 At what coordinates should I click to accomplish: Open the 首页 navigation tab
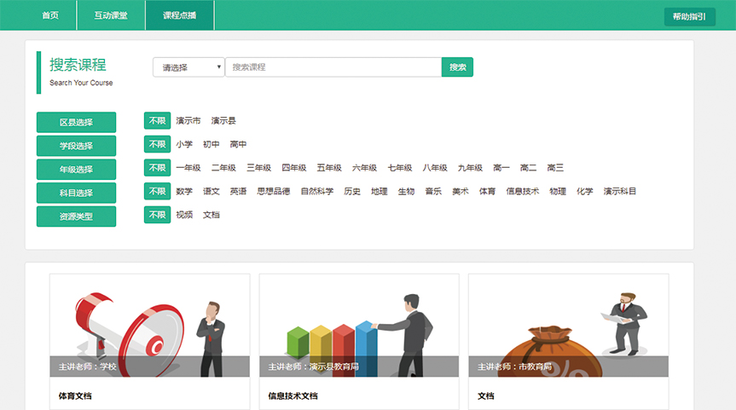click(x=50, y=15)
